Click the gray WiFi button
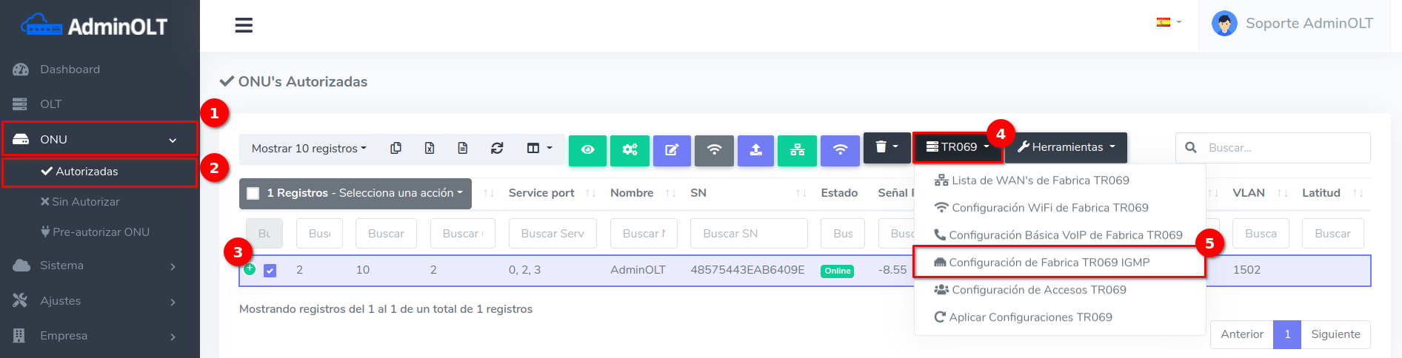This screenshot has height=358, width=1402. coord(714,149)
